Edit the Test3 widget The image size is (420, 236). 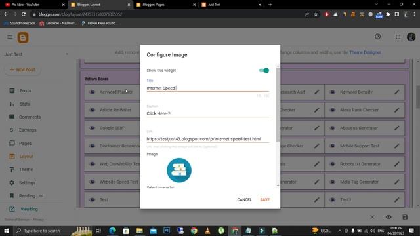tap(396, 199)
